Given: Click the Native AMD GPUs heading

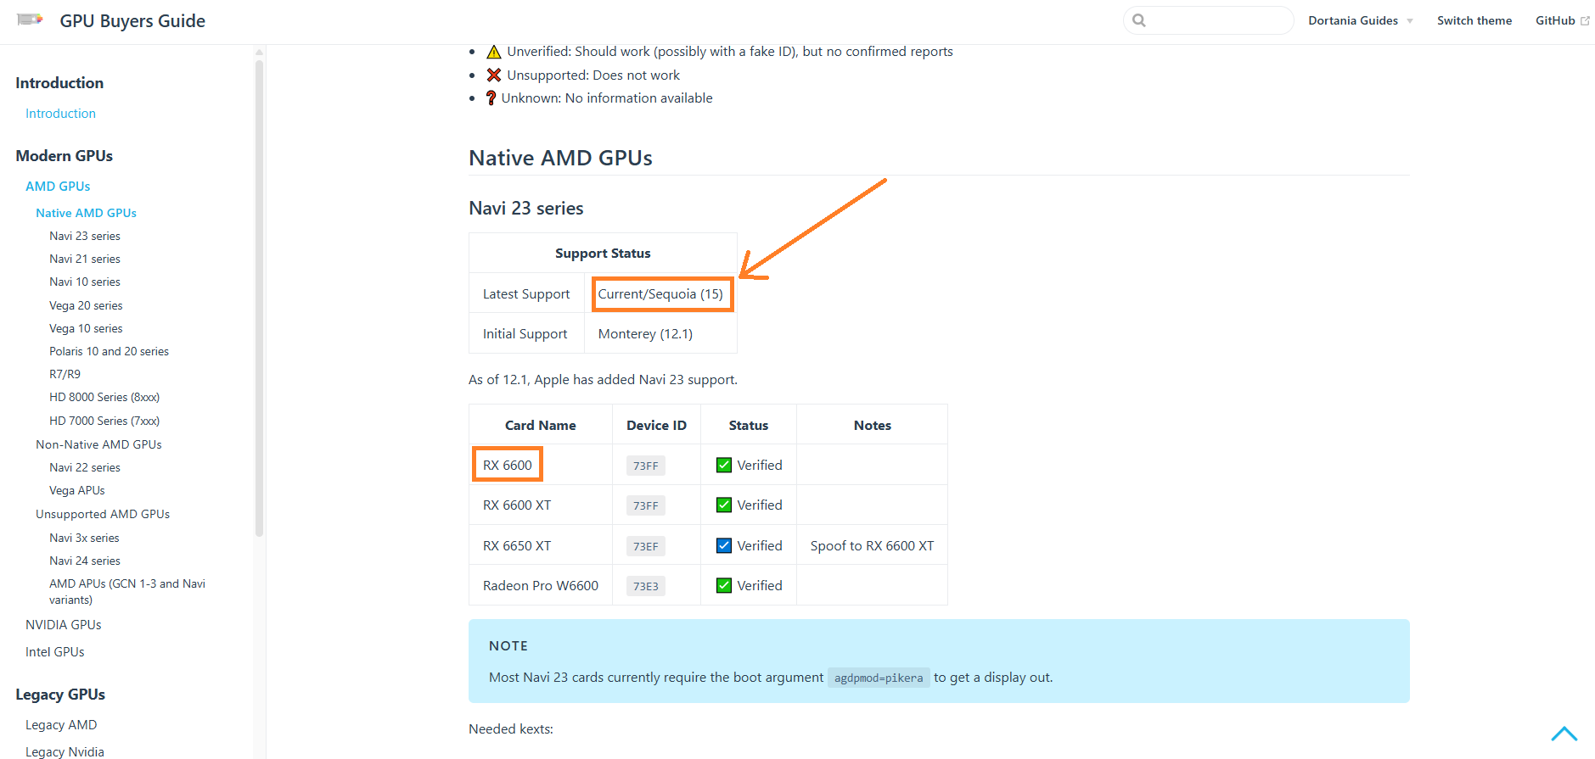Looking at the screenshot, I should click(x=560, y=158).
